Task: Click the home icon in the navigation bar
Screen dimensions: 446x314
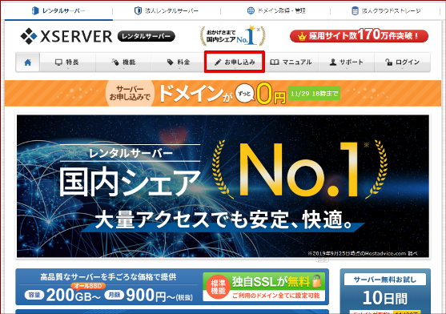Action: (x=27, y=62)
